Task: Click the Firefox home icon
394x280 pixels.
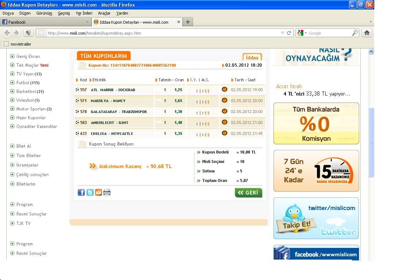Action: click(367, 33)
